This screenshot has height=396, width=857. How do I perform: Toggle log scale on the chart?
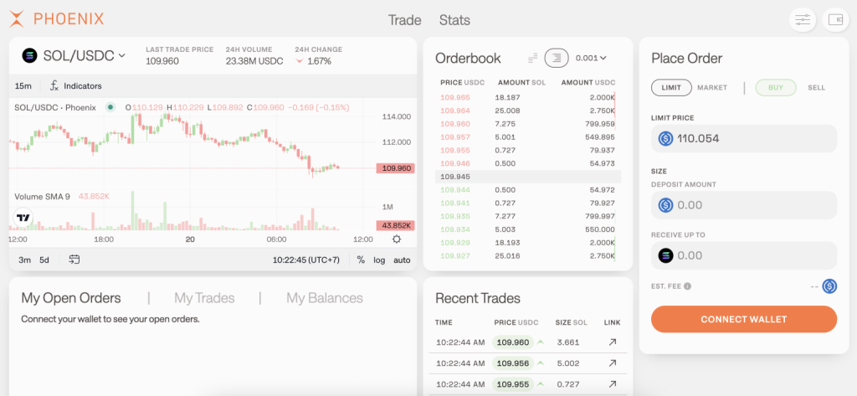pos(379,260)
